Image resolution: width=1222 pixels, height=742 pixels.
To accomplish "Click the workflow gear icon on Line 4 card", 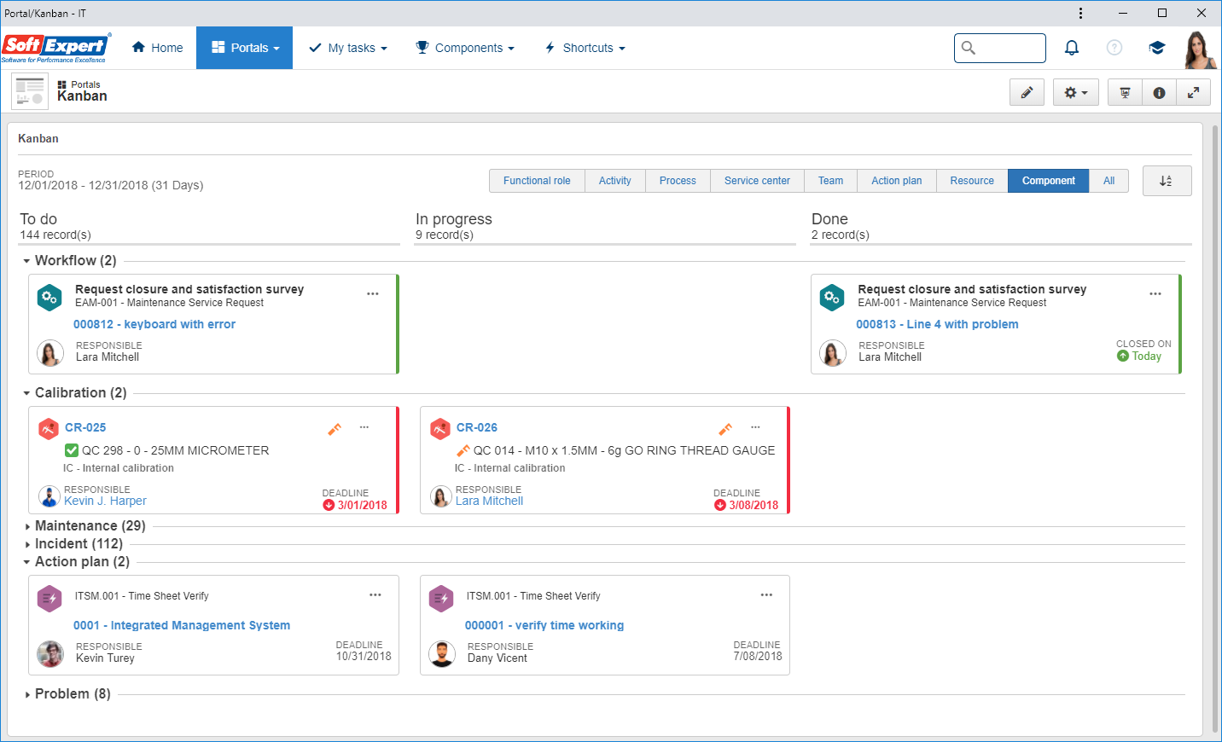I will tap(832, 297).
